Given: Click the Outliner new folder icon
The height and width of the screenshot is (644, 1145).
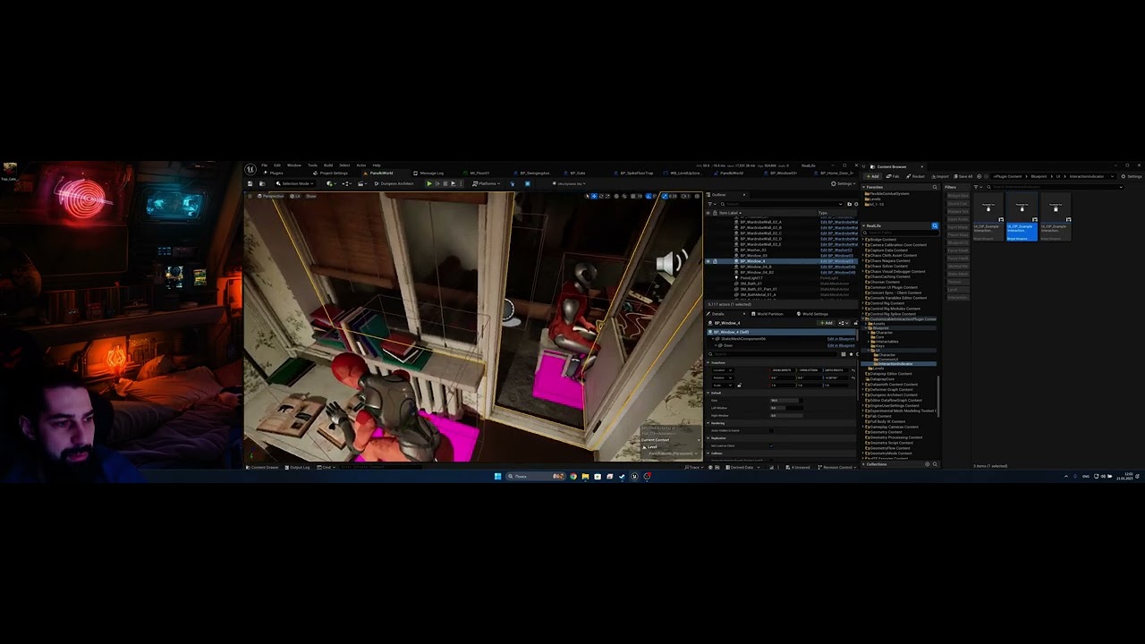Looking at the screenshot, I should point(849,204).
